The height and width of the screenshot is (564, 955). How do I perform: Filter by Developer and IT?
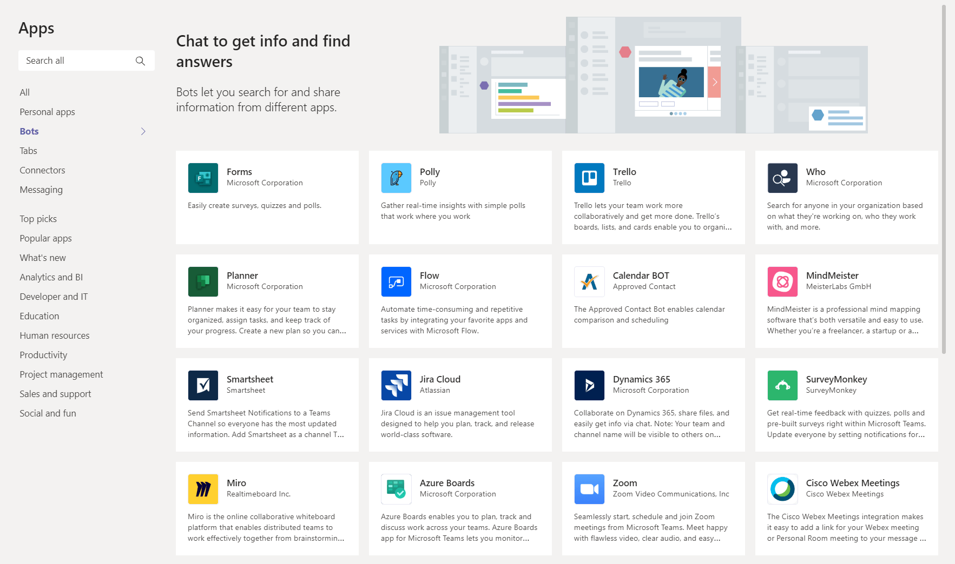coord(54,297)
